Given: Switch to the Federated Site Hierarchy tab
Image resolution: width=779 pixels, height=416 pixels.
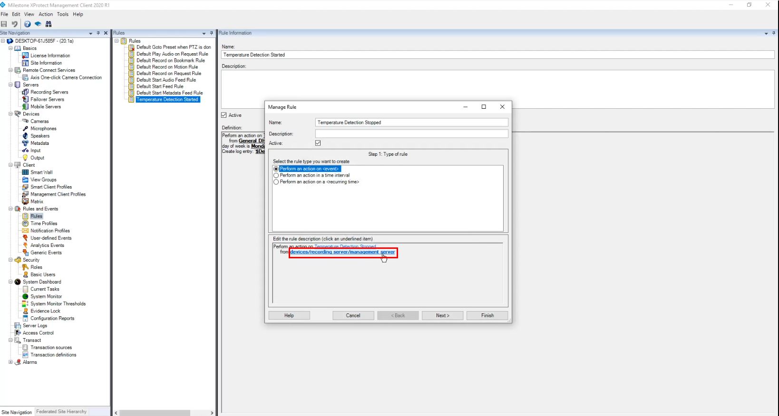Looking at the screenshot, I should point(61,412).
